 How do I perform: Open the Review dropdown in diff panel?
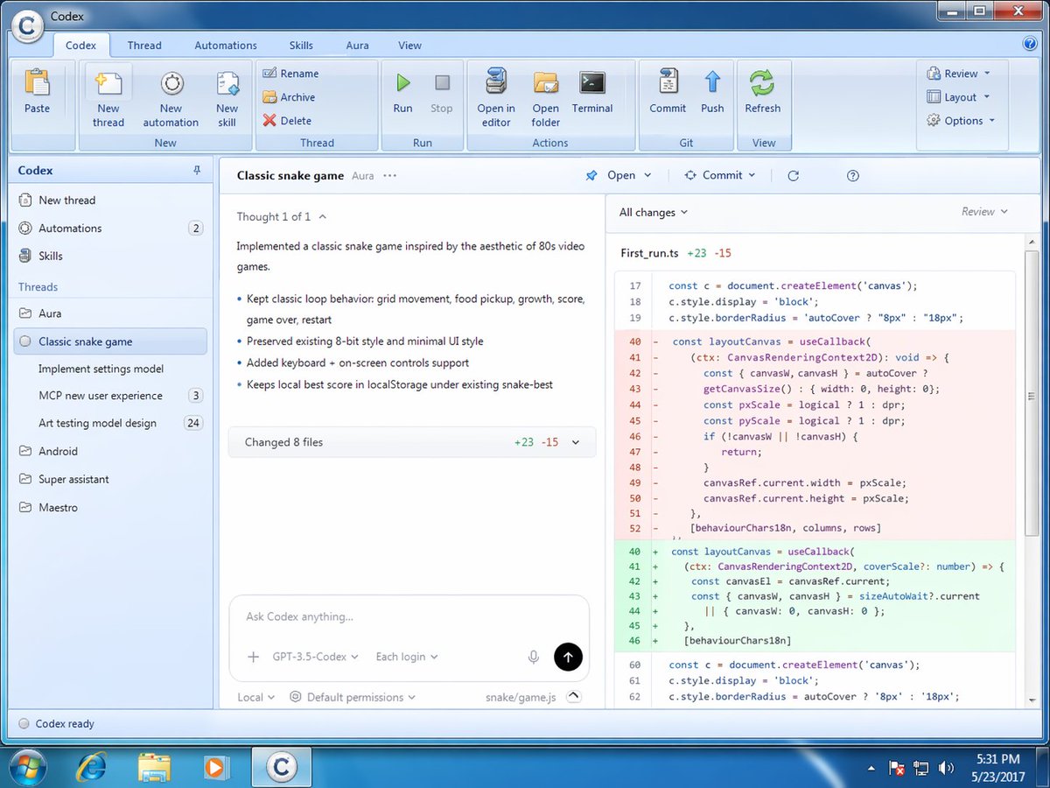(x=984, y=211)
